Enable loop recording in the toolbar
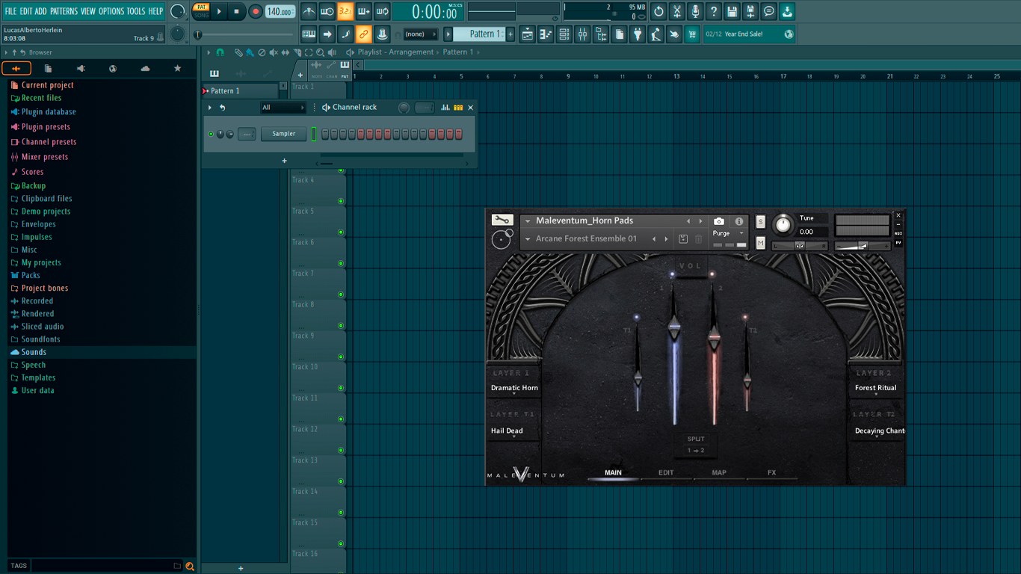1021x574 pixels. tap(382, 11)
